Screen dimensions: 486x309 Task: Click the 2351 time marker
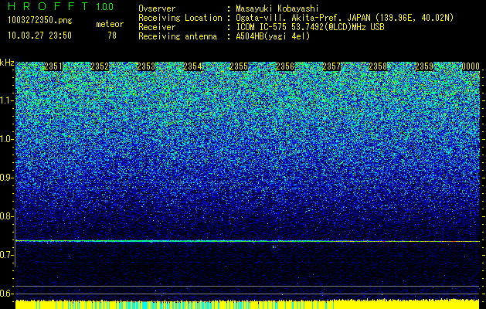(x=53, y=66)
